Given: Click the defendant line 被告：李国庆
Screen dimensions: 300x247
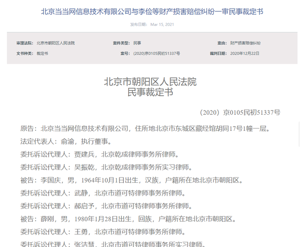Looking at the screenshot, I should [131, 180].
